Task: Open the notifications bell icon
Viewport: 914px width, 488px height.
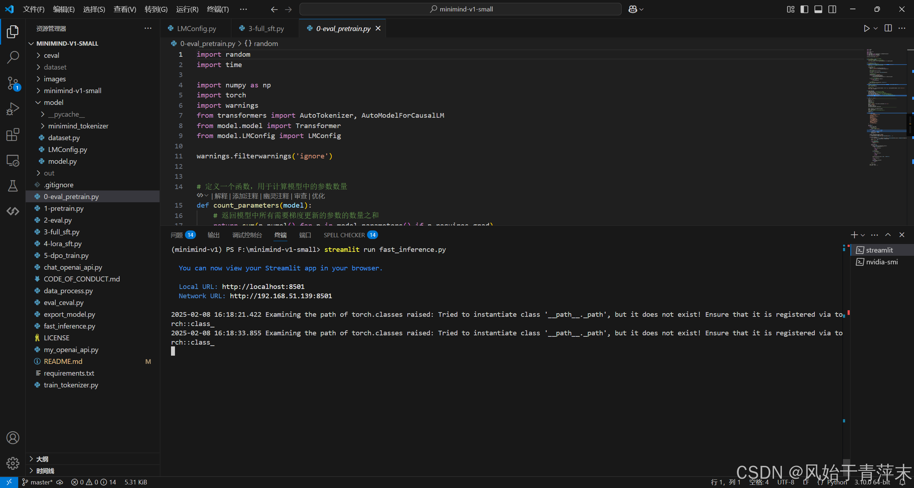Action: click(x=903, y=482)
